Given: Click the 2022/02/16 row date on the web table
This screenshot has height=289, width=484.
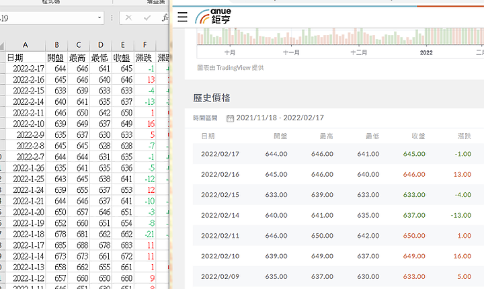Looking at the screenshot, I should pyautogui.click(x=220, y=174).
